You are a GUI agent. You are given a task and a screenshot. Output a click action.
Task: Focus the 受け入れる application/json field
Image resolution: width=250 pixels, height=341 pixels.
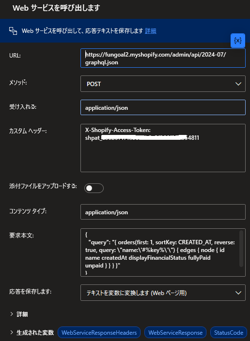click(x=163, y=107)
